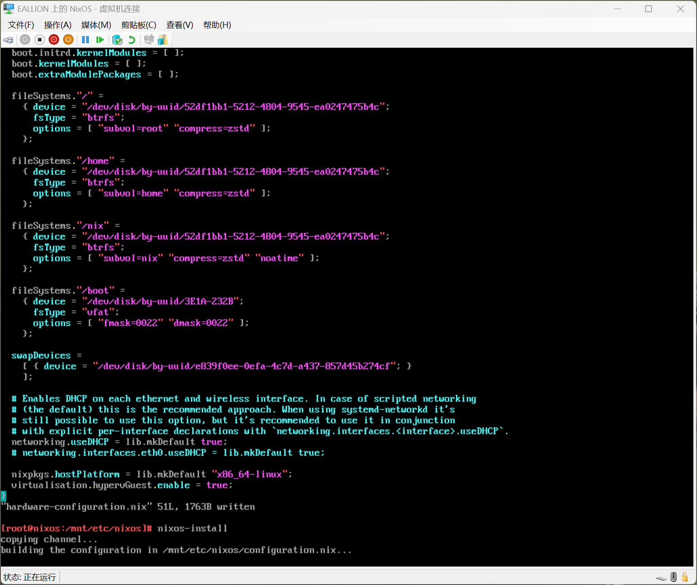Click the padlock security icon in the status bar
Viewport: 697px width, 585px height.
click(684, 577)
